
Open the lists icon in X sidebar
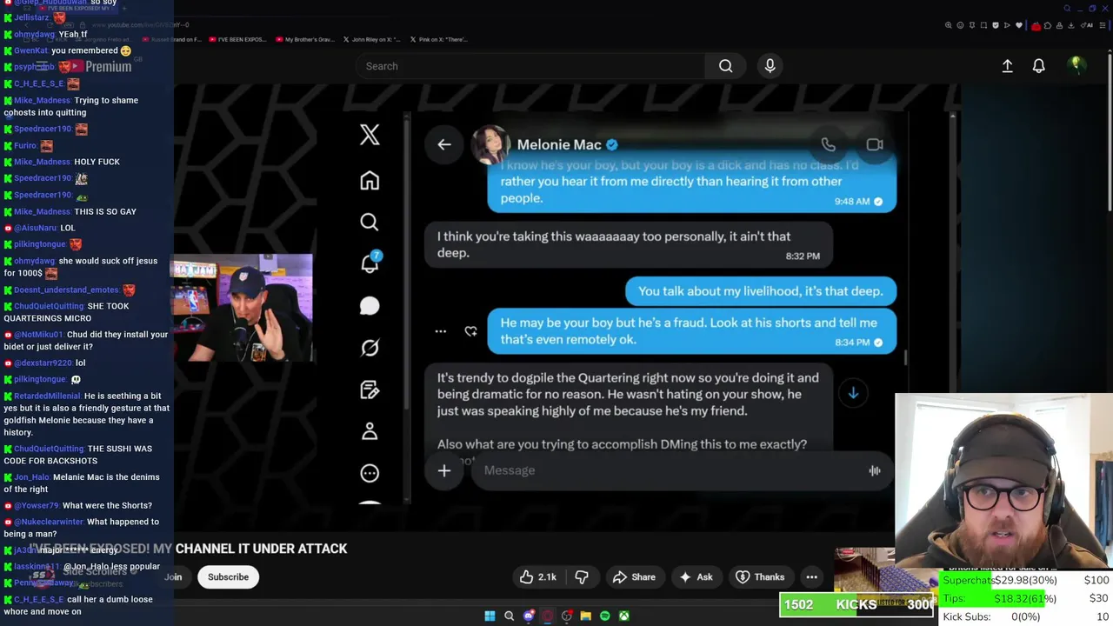[x=370, y=390]
